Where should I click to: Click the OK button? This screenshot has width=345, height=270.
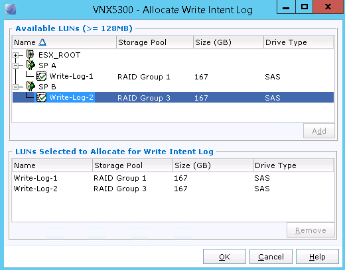click(224, 257)
